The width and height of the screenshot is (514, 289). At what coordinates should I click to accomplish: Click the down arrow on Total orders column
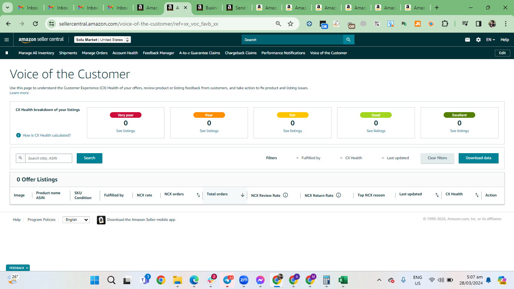coord(243,195)
